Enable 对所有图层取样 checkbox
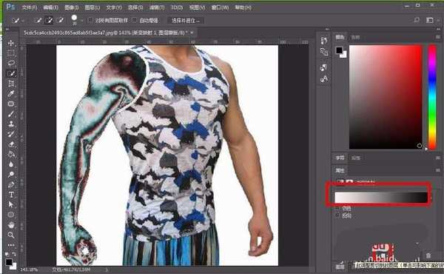This screenshot has height=274, width=444. (90, 20)
